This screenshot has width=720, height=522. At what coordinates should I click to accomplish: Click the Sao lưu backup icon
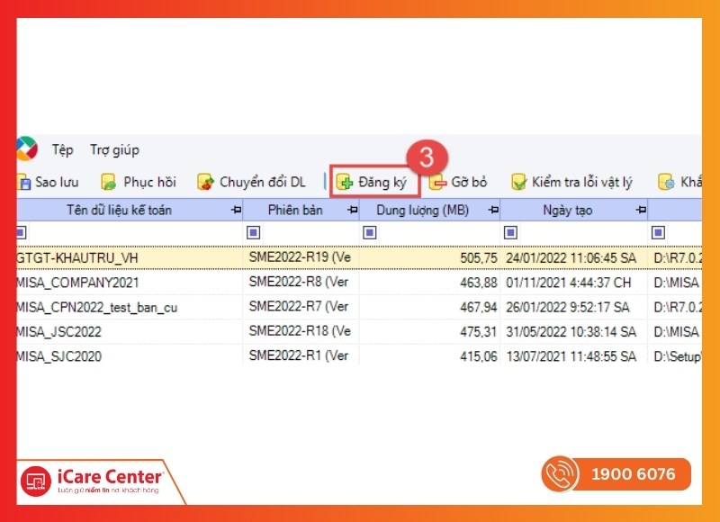pyautogui.click(x=24, y=183)
